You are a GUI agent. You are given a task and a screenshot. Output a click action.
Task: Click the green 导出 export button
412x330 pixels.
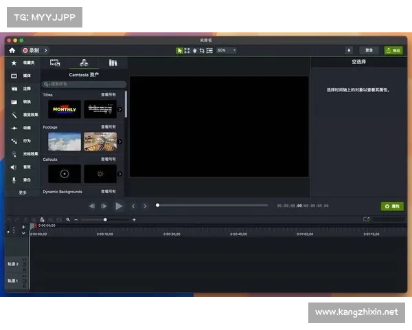pyautogui.click(x=393, y=50)
